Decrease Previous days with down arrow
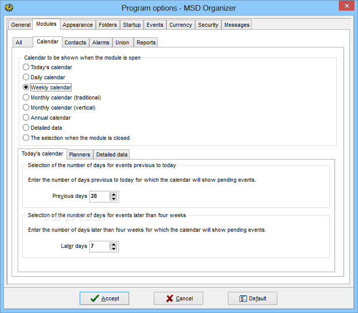Viewport: 358px width, 313px height. pos(113,198)
